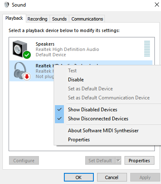Click the Cancel button
Image resolution: width=161 pixels, height=184 pixels.
click(x=112, y=177)
